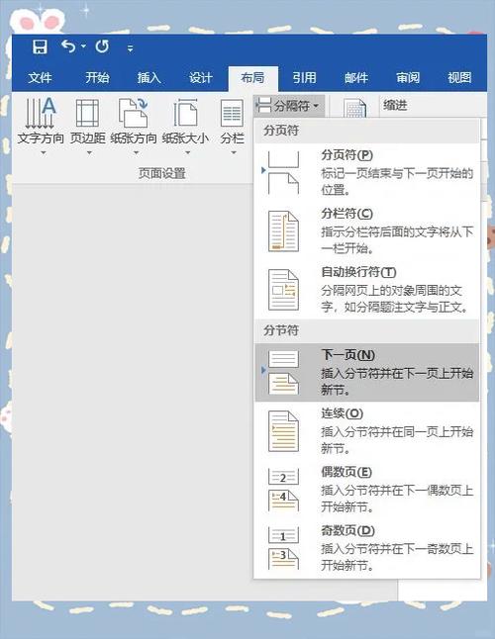Screen dimensions: 495x639
Task: Insert a 分栏符(C) column break
Action: click(366, 231)
